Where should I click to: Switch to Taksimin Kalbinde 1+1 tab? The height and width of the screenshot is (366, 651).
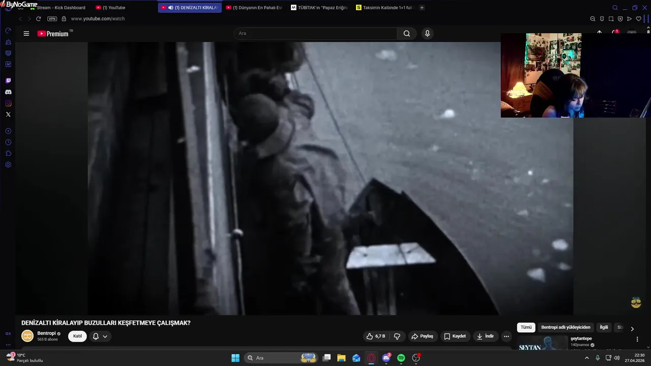(x=384, y=8)
